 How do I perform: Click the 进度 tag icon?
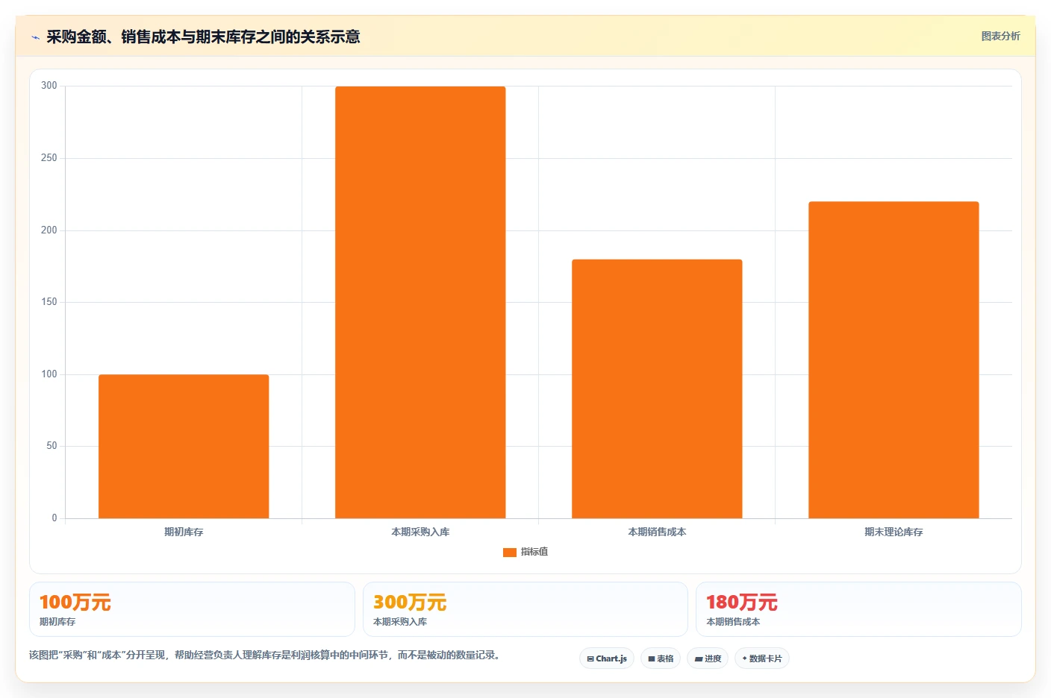(x=699, y=659)
